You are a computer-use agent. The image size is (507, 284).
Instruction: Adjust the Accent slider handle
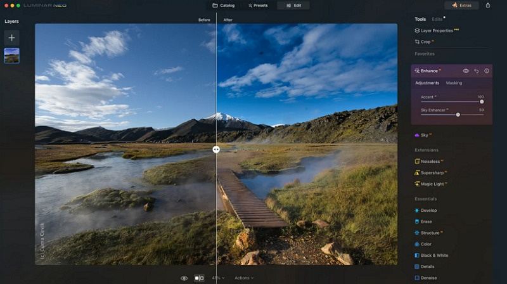(x=482, y=101)
